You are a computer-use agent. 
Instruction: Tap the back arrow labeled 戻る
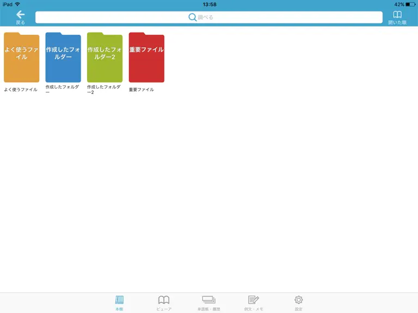[20, 18]
